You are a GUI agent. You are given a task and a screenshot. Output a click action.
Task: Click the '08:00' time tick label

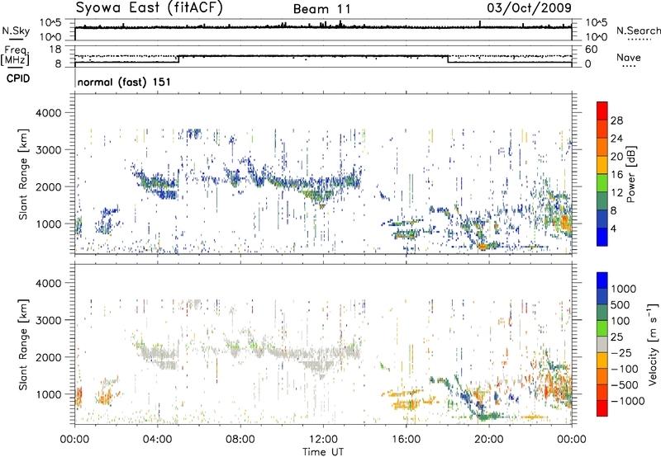(240, 440)
